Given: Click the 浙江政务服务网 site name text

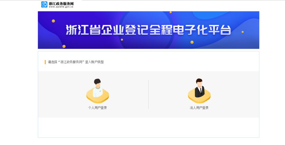Looking at the screenshot, I should pyautogui.click(x=61, y=4).
